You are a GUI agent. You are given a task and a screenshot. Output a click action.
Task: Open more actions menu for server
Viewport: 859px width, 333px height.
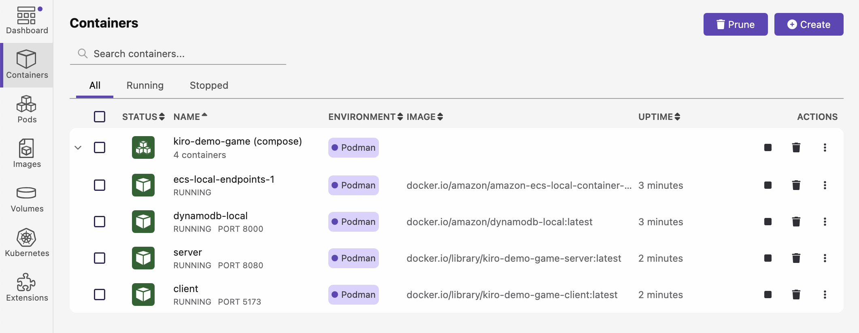tap(825, 258)
